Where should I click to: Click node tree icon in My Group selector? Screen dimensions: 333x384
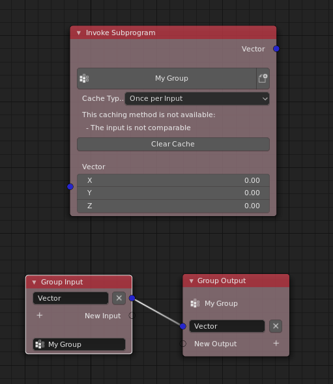(x=84, y=78)
